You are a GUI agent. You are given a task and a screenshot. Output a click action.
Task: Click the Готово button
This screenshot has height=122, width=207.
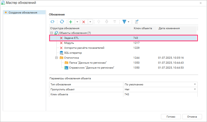pos(171,116)
